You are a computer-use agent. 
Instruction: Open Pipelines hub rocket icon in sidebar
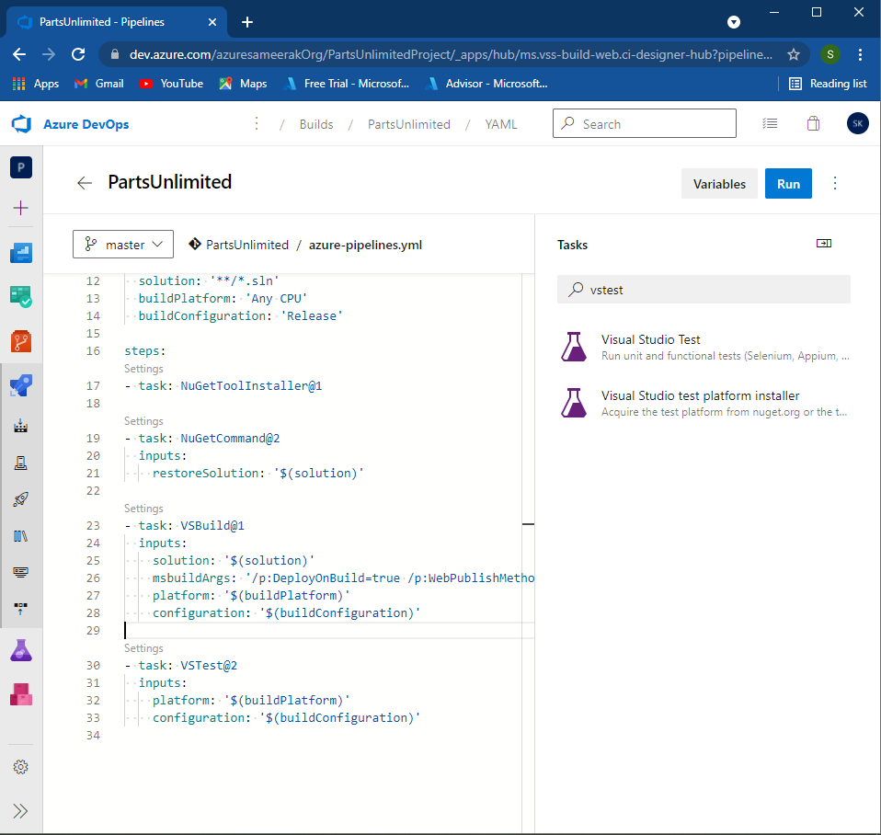[x=21, y=385]
